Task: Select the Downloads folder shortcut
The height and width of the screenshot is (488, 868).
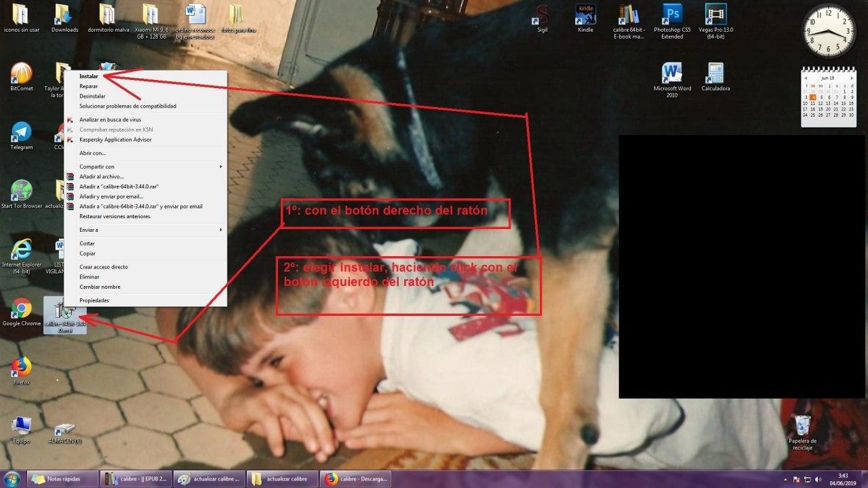Action: pyautogui.click(x=64, y=18)
